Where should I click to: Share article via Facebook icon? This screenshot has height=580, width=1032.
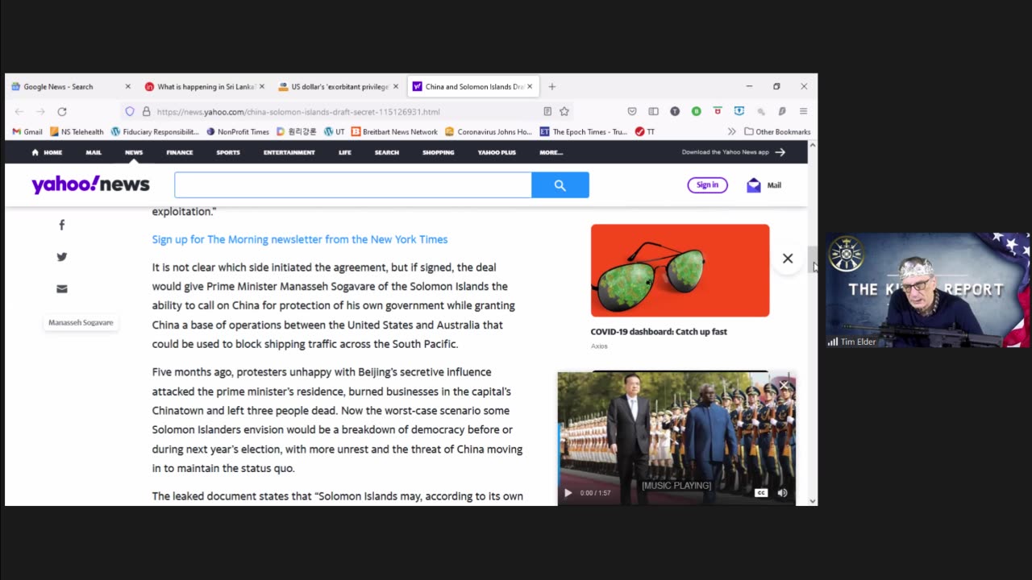tap(62, 225)
